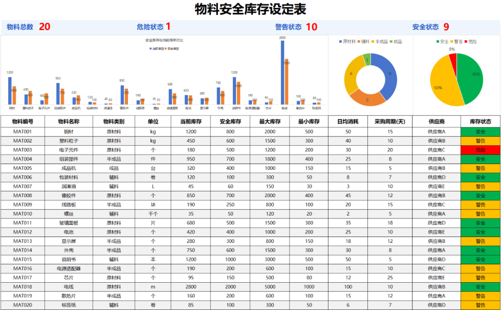501x310 pixels.
Task: Click the red 危险 status cell for MAT003
Action: pos(480,150)
